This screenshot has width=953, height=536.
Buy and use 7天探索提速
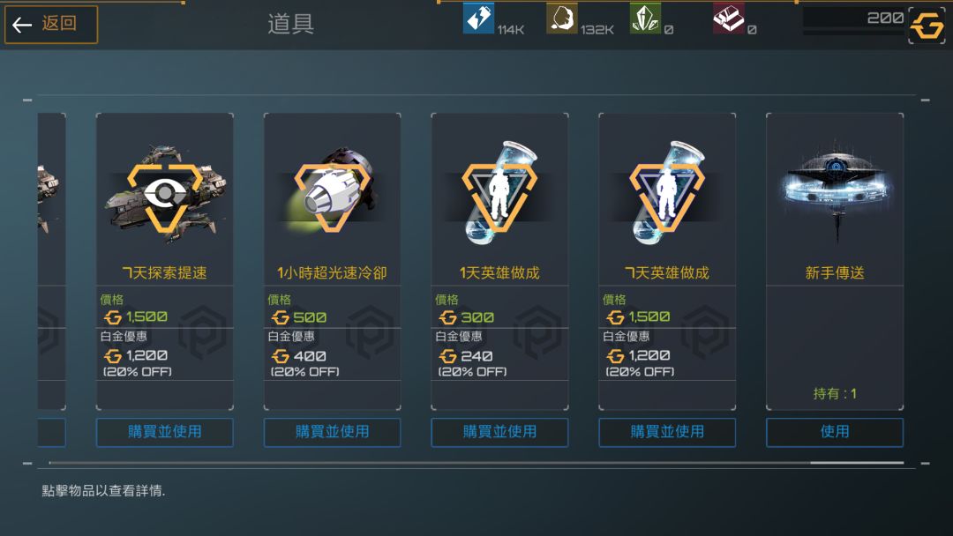tap(165, 432)
